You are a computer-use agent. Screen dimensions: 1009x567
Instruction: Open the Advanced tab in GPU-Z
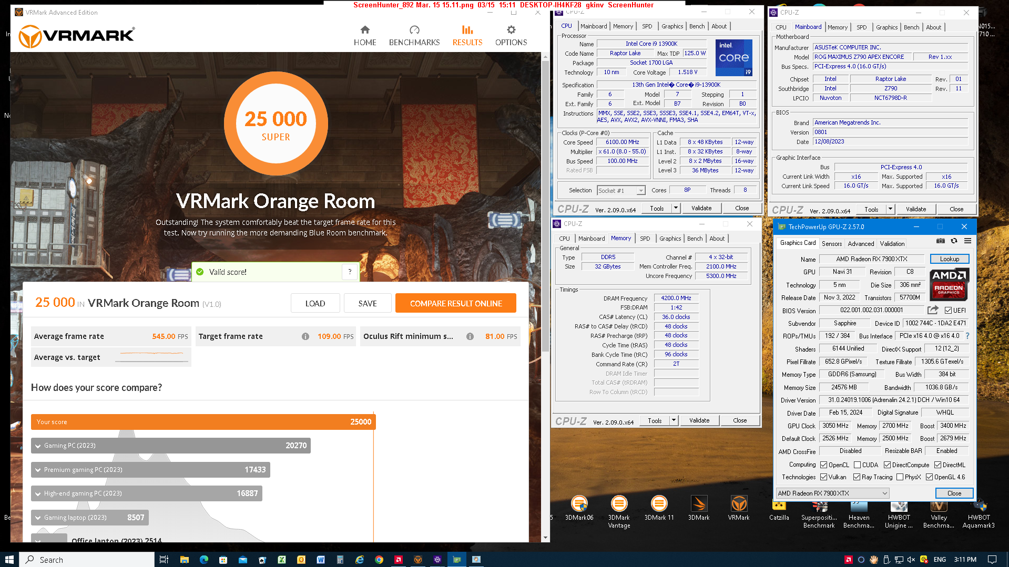tap(861, 244)
